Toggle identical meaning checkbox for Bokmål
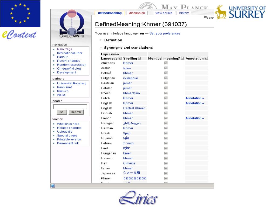276x207 pixels. tap(166, 73)
